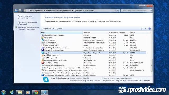Click Все элементы панели управления breadcrumb
The height and width of the screenshot is (95, 169).
pyautogui.click(x=59, y=11)
